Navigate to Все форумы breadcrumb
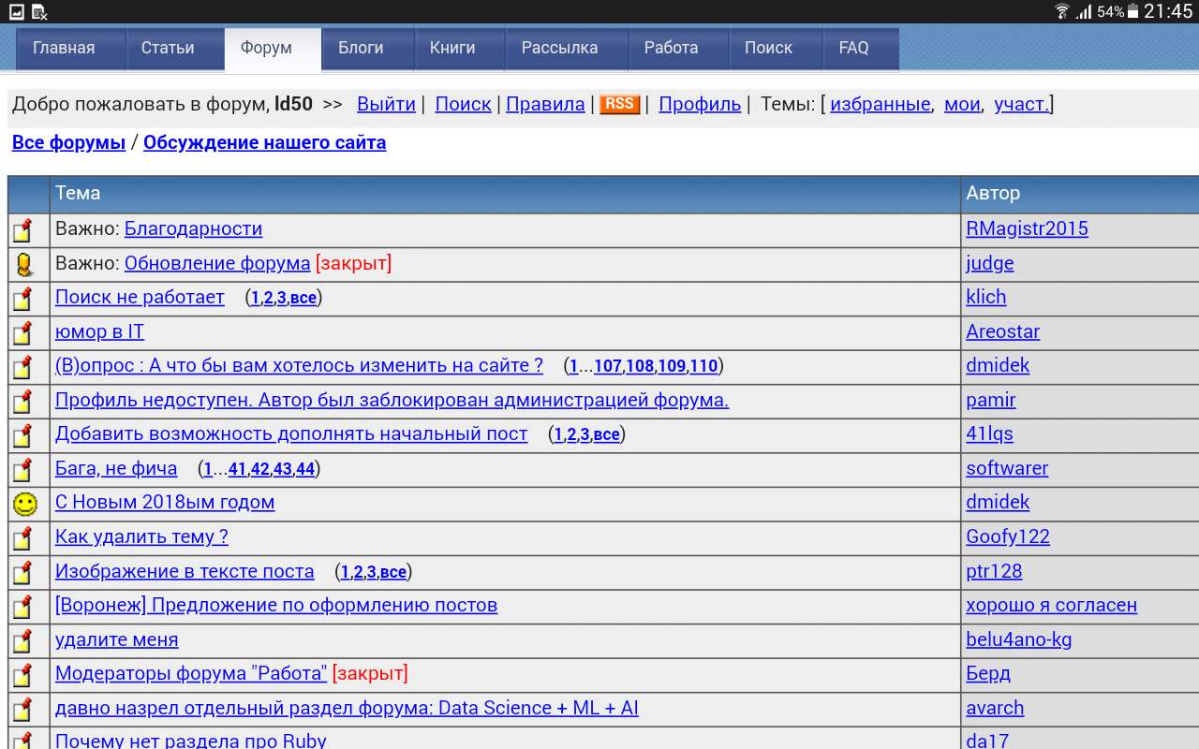This screenshot has width=1199, height=749. tap(68, 142)
